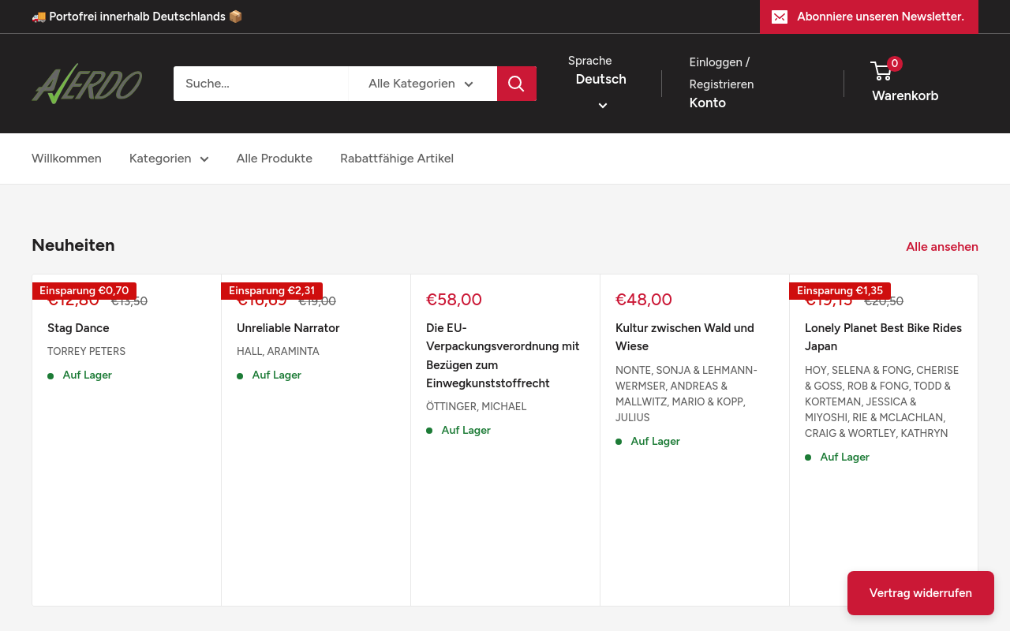Click the 'Suche...' input field

(260, 83)
